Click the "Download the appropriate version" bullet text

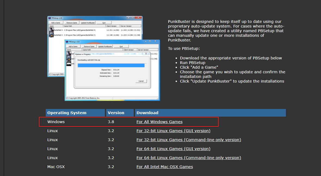pyautogui.click(x=231, y=58)
